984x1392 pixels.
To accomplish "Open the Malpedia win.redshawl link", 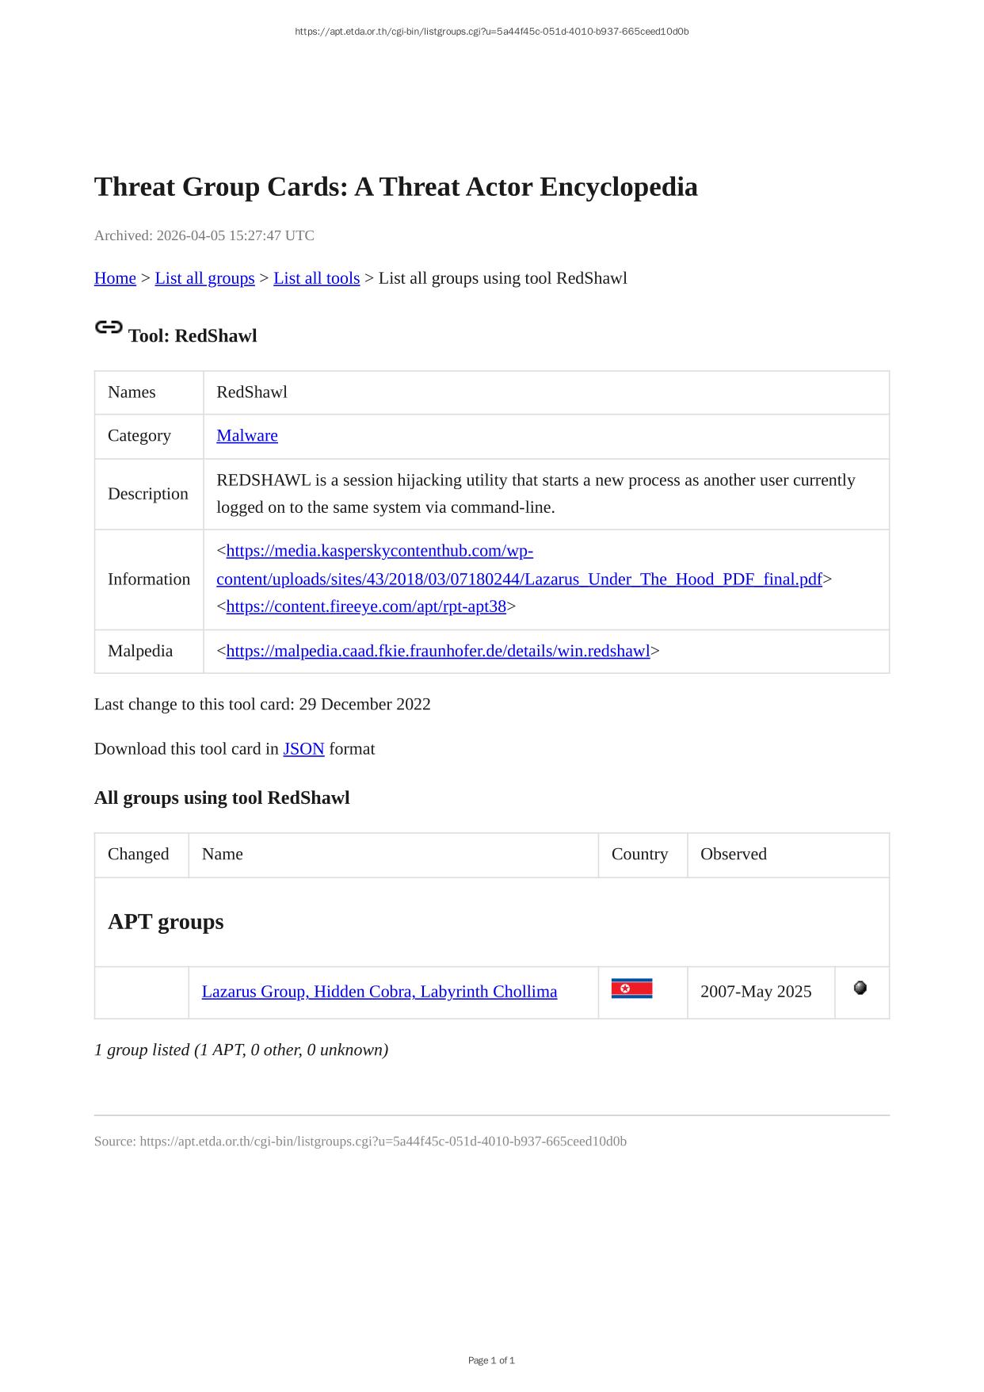I will [x=438, y=652].
